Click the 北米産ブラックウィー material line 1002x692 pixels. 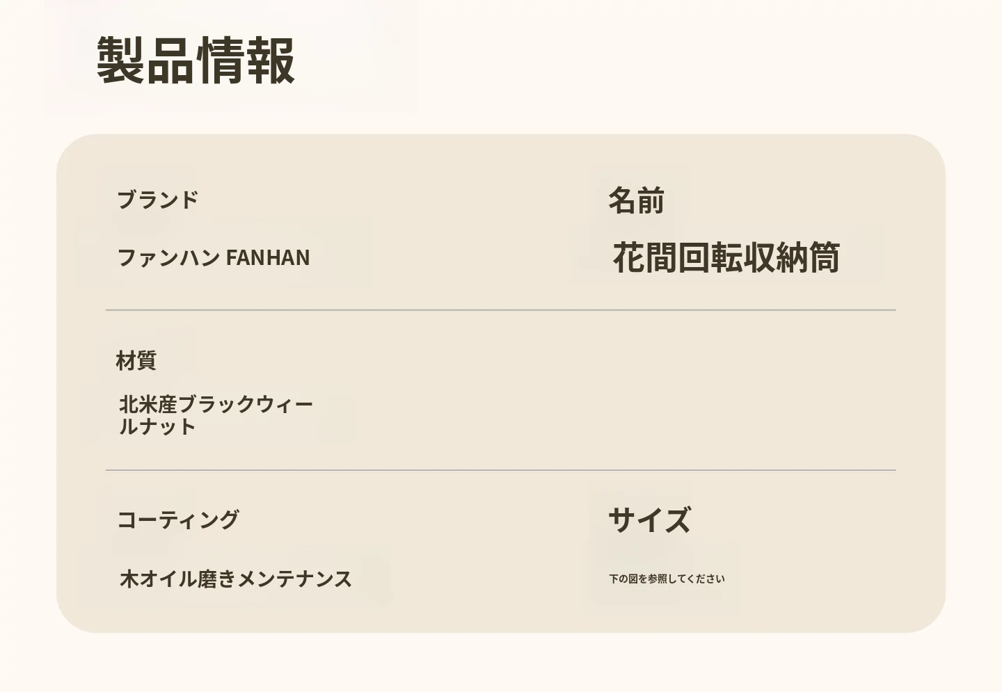pyautogui.click(x=216, y=404)
